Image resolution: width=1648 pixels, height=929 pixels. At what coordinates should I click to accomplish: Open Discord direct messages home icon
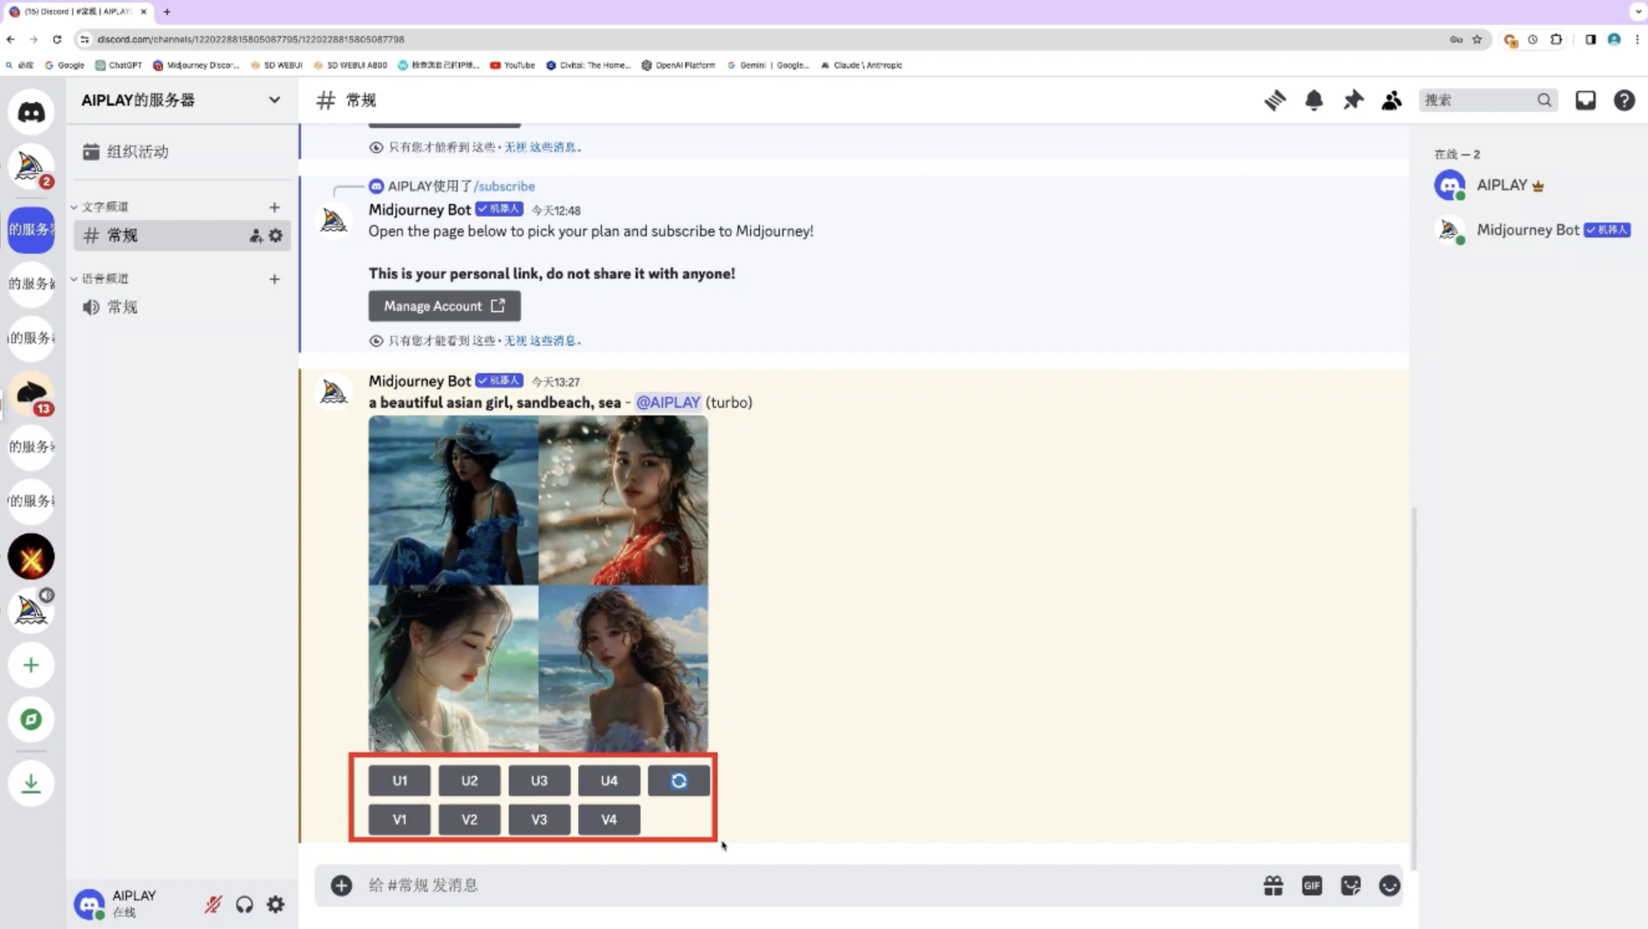30,113
